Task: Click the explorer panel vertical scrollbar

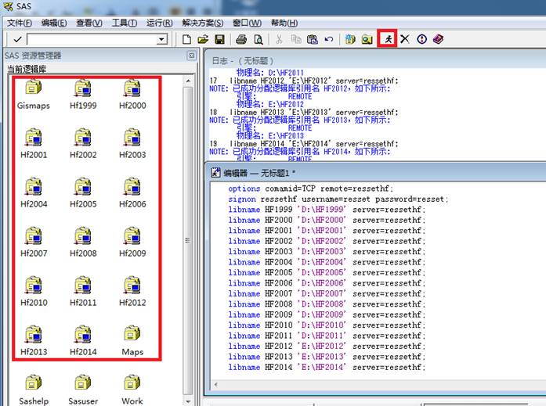Action: (x=188, y=235)
